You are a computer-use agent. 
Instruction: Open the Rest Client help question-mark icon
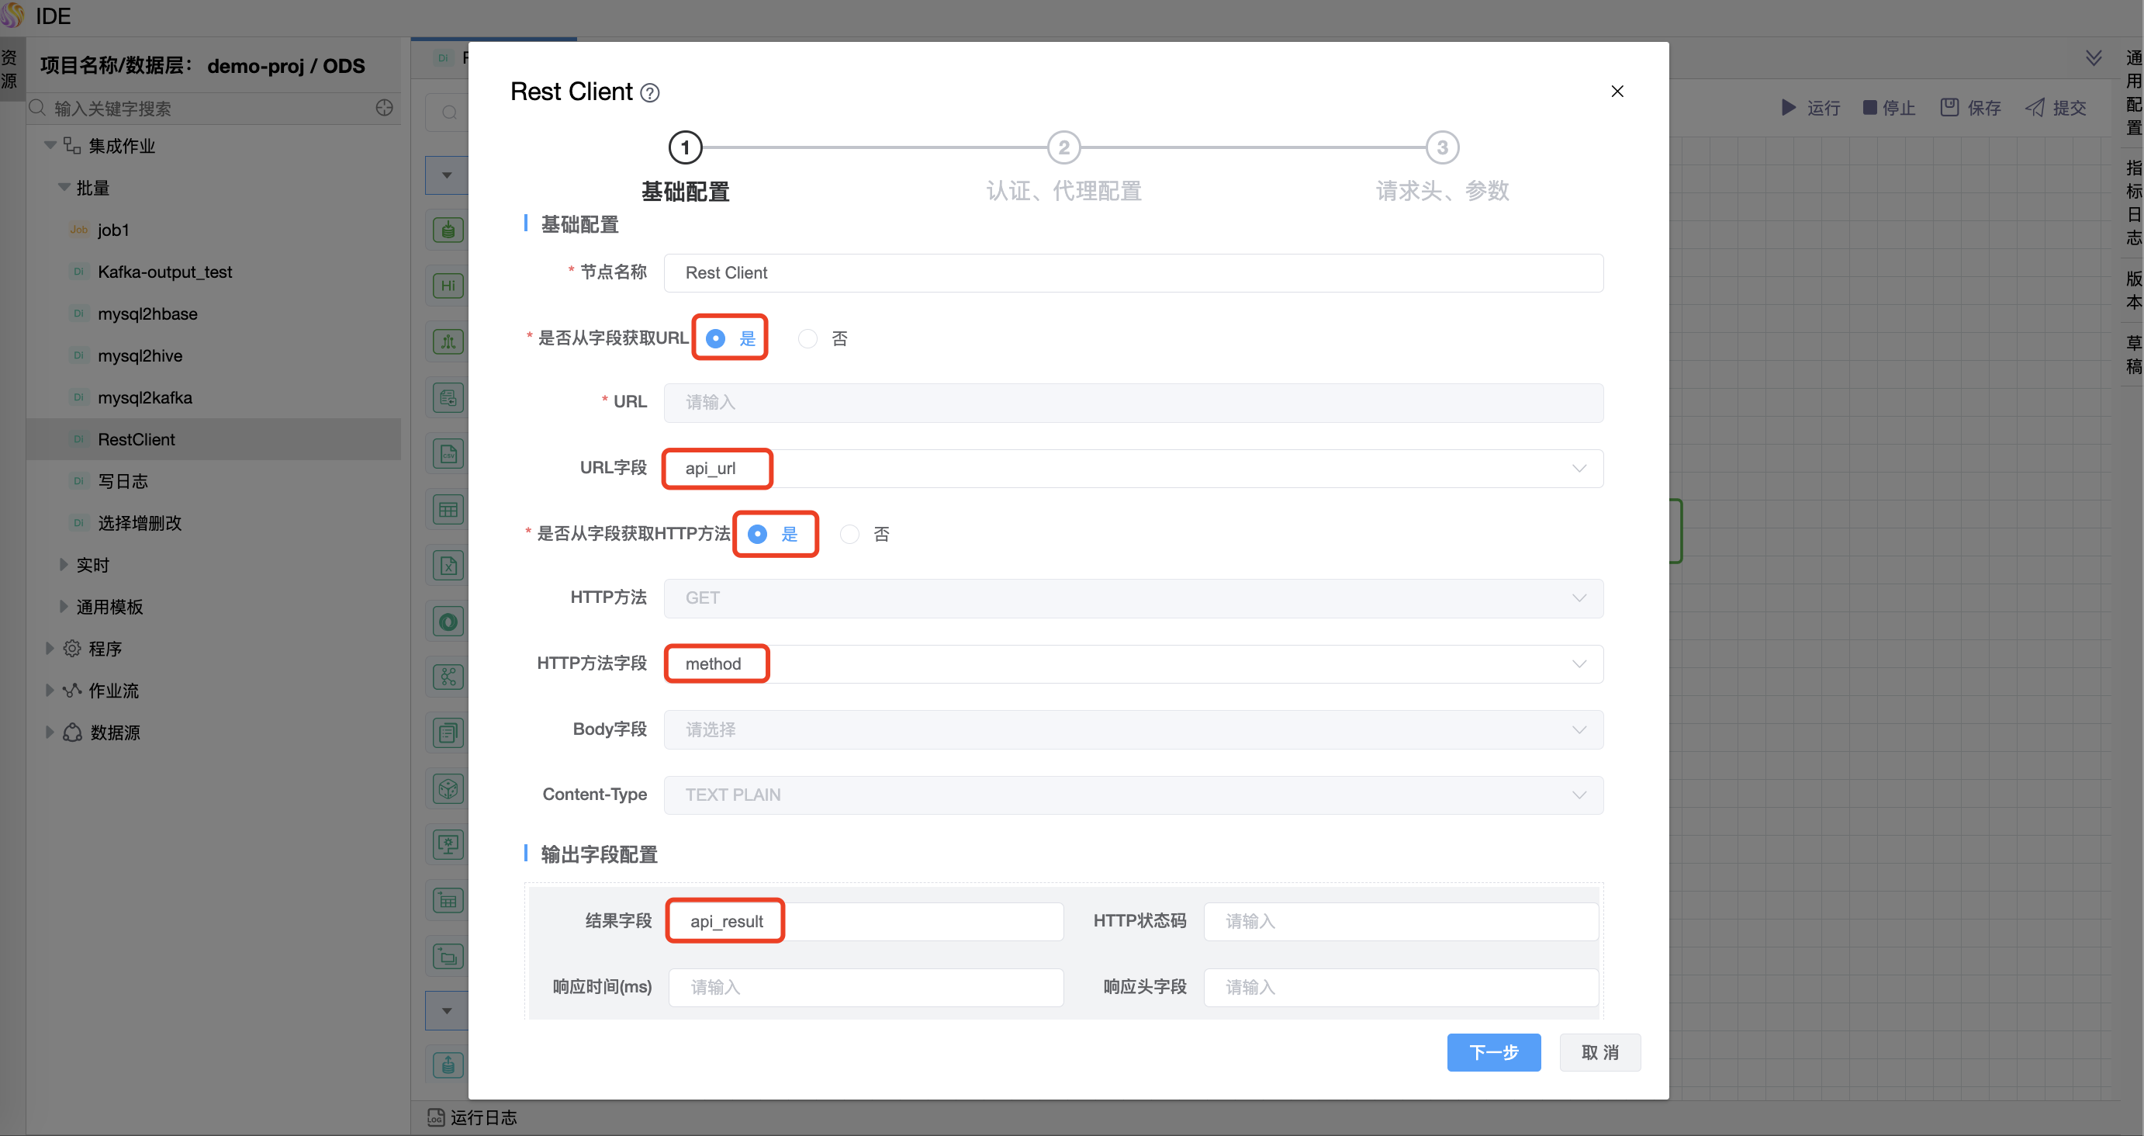[650, 92]
